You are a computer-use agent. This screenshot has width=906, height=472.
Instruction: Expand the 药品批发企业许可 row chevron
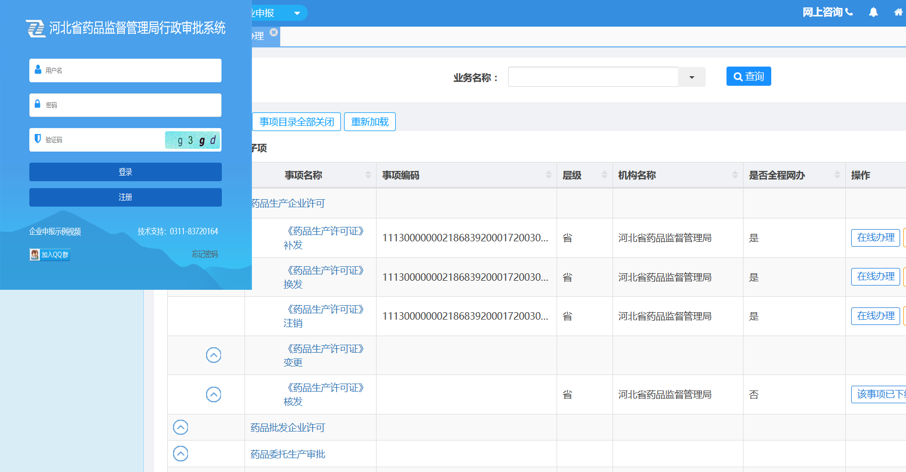(181, 427)
